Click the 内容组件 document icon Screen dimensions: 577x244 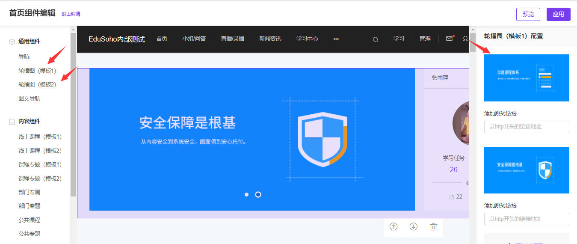coord(12,122)
